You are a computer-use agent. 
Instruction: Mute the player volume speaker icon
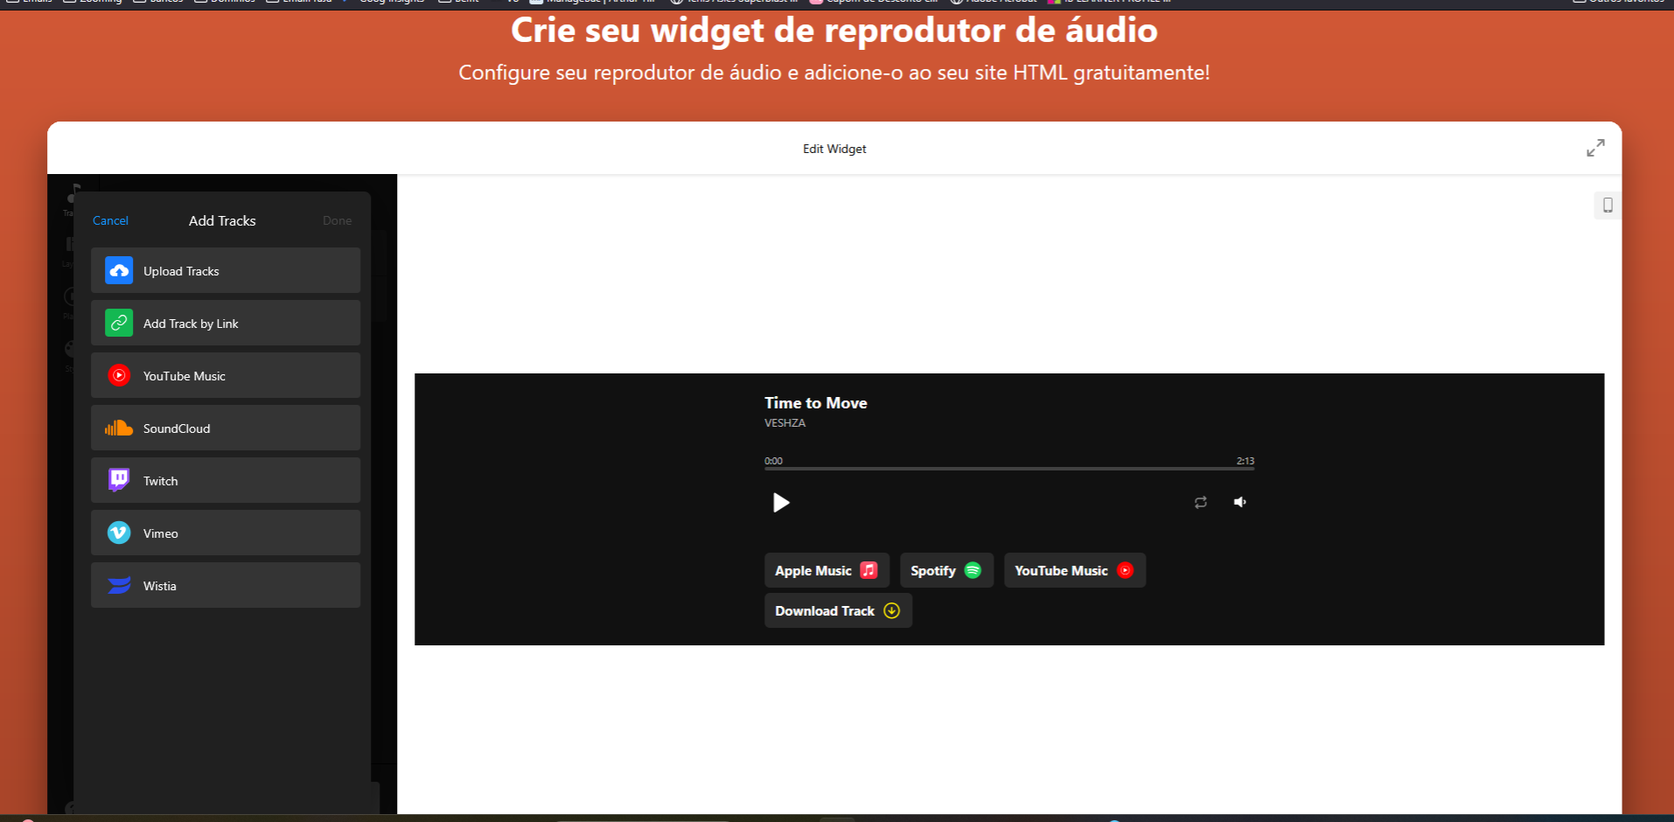(1240, 502)
